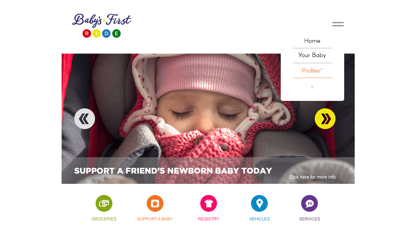This screenshot has height=234, width=416.
Task: Click the green Groceries circle icon
Action: [x=104, y=203]
